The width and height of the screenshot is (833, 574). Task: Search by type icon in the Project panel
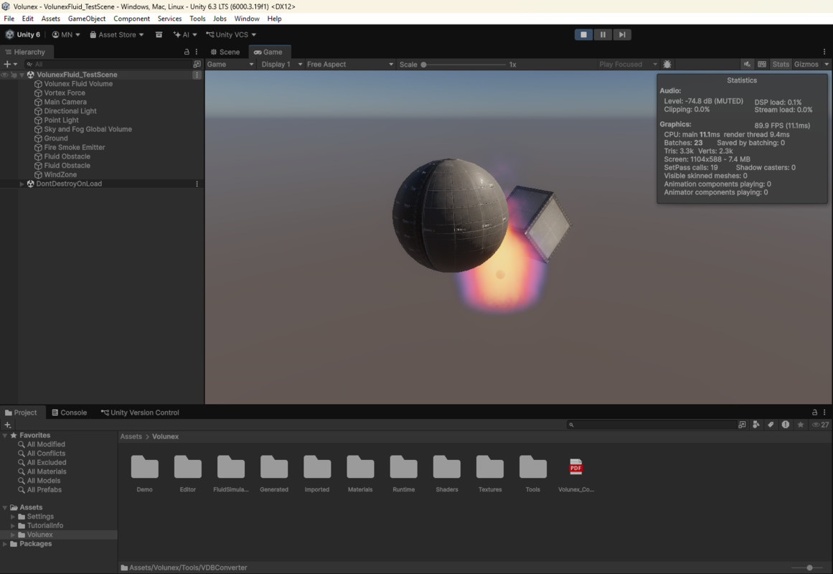point(756,425)
